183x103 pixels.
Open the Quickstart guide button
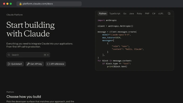[15, 64]
